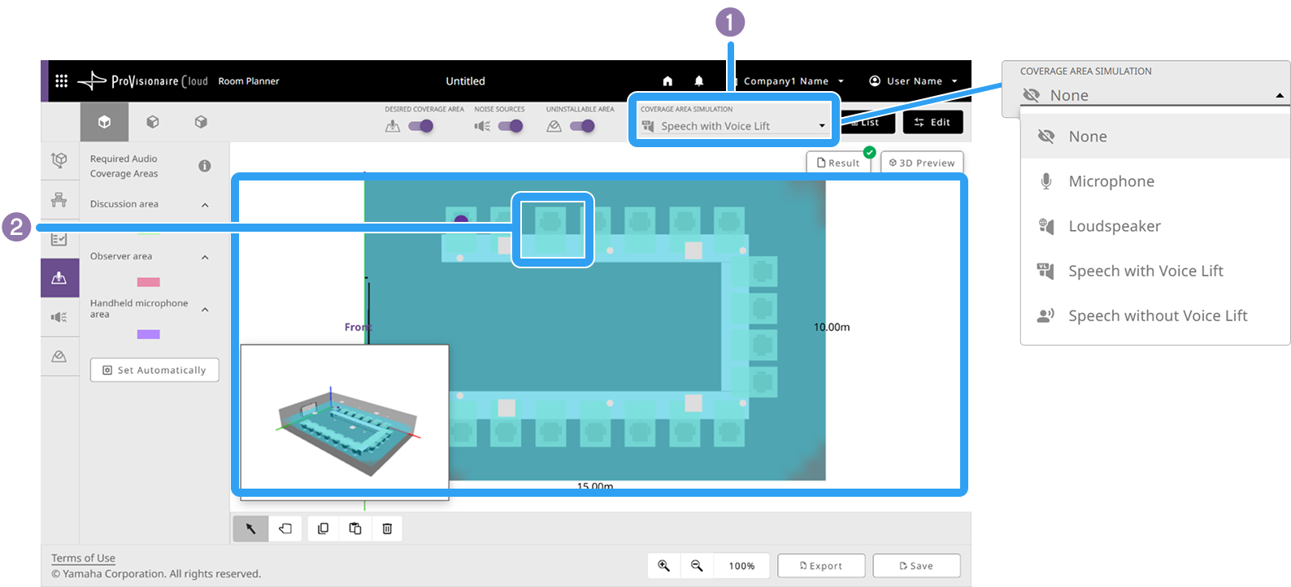
Task: Open the furniture table sidebar icon
Action: [59, 199]
